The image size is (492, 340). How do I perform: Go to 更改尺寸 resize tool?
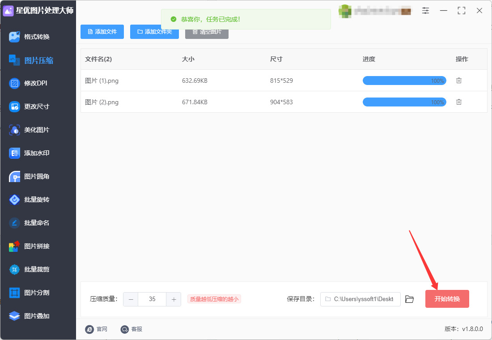click(29, 106)
